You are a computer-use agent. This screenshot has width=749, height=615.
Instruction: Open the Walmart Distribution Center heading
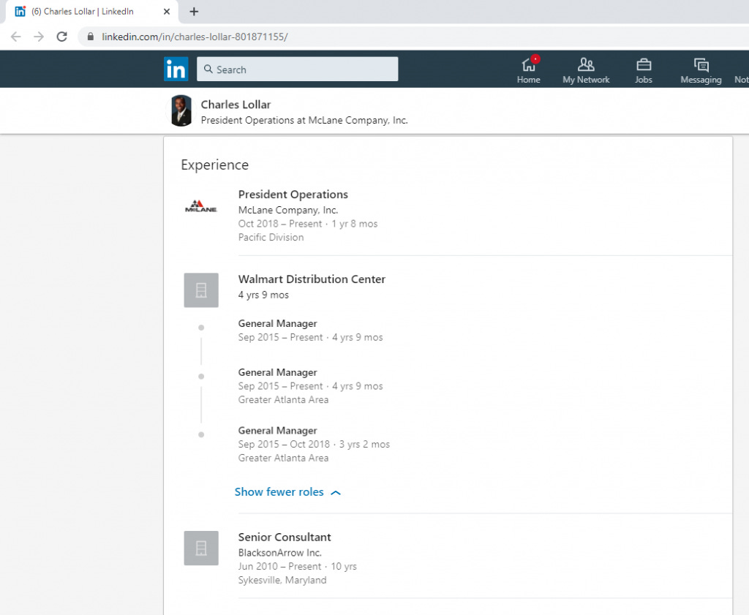[312, 279]
